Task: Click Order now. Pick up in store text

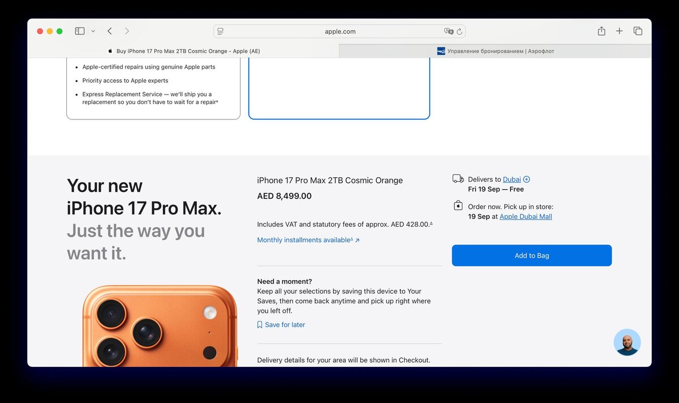Action: (x=510, y=207)
